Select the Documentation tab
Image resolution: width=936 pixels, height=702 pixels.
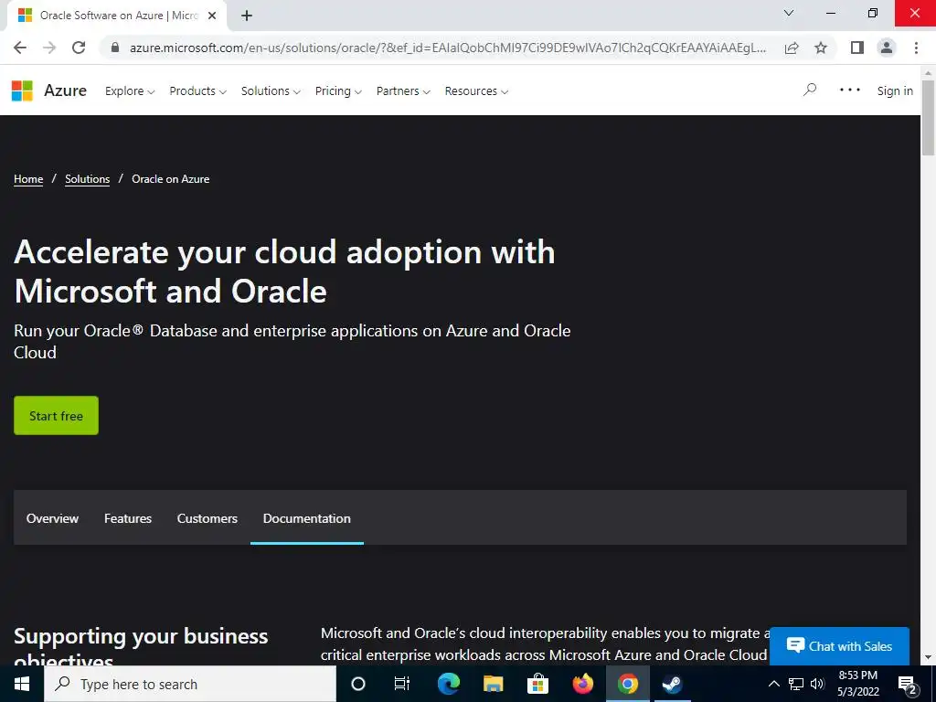pos(307,518)
